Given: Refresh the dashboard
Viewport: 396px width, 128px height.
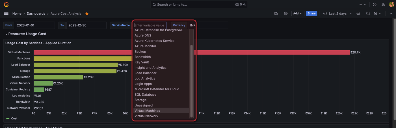Looking at the screenshot, I should (368, 13).
